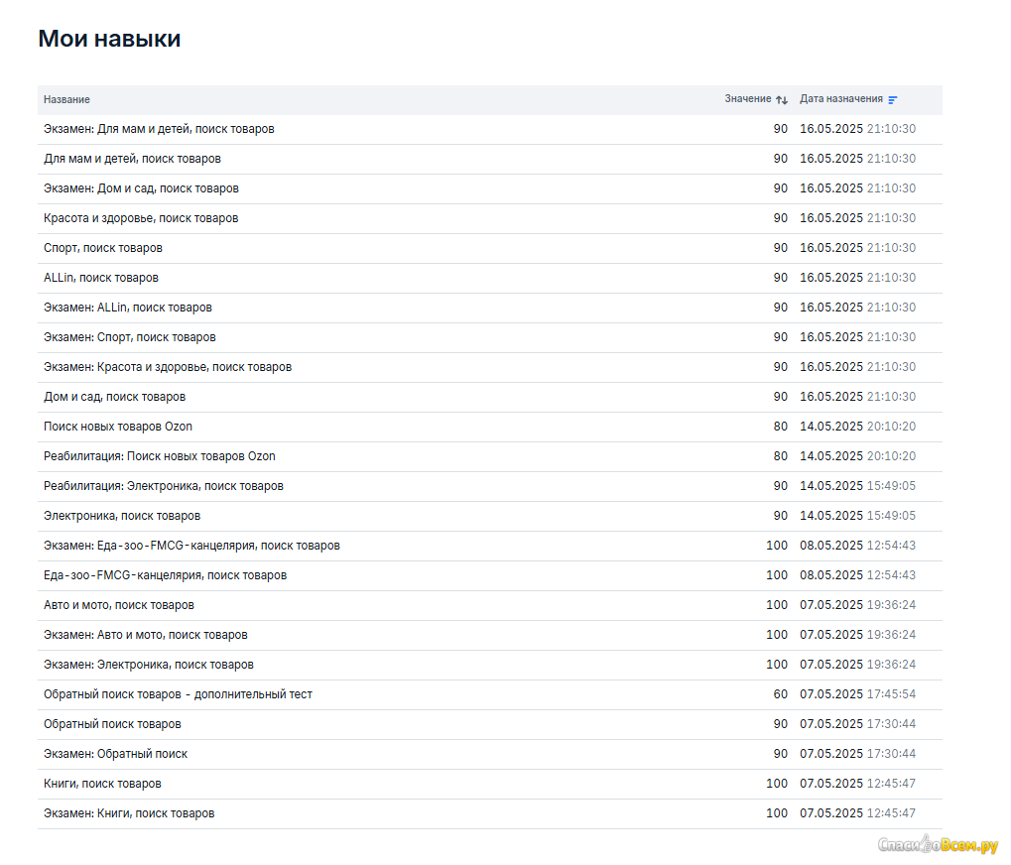Click the date in Экзамен: Для мам и детей row
Viewport: 1011px width, 865px height.
coord(857,130)
